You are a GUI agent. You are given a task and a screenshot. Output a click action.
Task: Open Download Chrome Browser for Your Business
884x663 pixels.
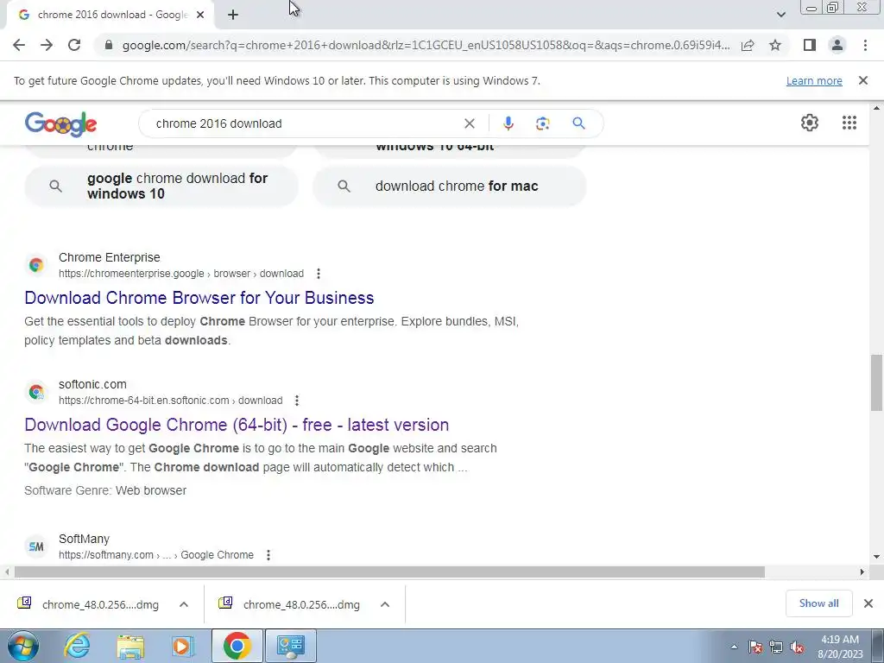coord(199,298)
